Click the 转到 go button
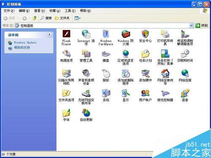Viewport: 211px width, 158px height. click(201, 25)
